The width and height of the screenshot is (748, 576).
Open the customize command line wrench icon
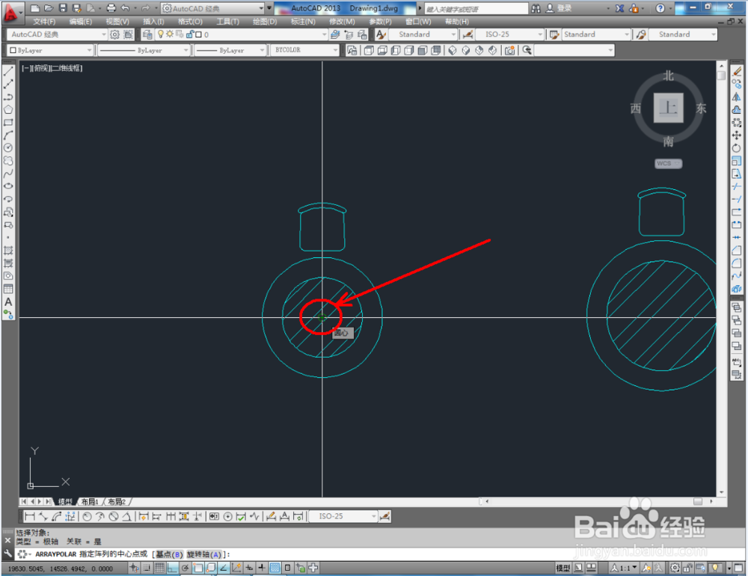[7, 554]
